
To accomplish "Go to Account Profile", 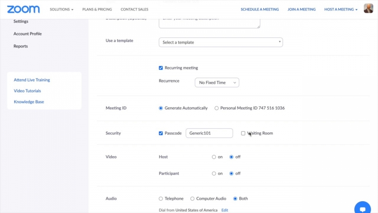I will pyautogui.click(x=27, y=34).
